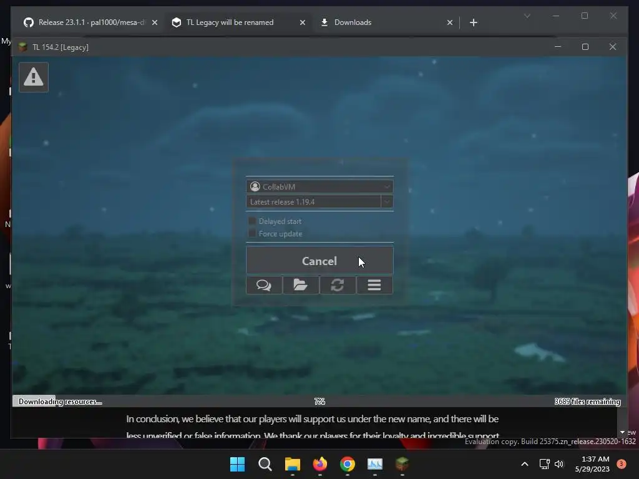Close the Release 23.1.1 tab
Screen dimensions: 639x479
coord(155,22)
